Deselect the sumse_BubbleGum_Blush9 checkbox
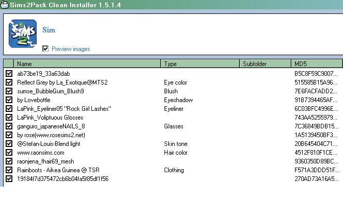 (x=9, y=91)
